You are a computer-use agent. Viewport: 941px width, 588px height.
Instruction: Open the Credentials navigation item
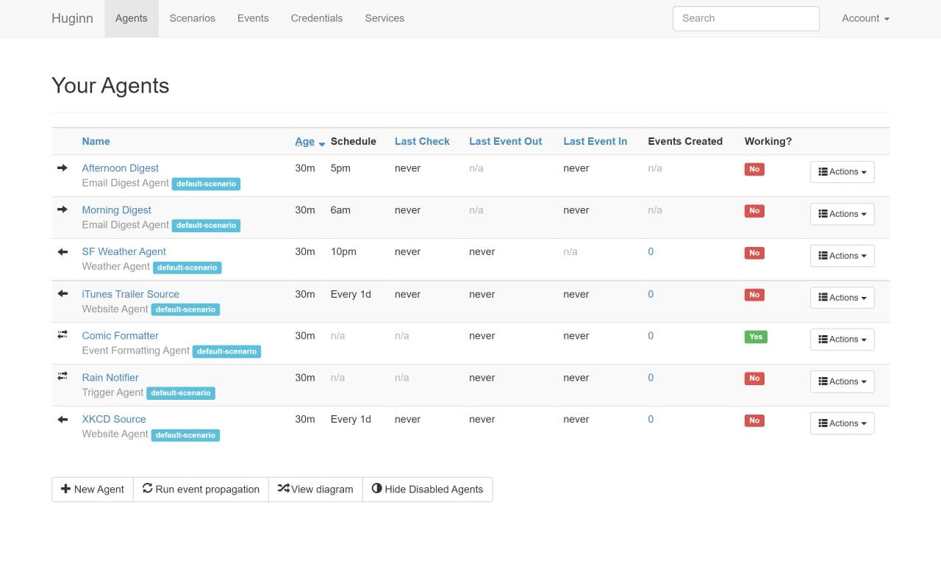pyautogui.click(x=317, y=18)
